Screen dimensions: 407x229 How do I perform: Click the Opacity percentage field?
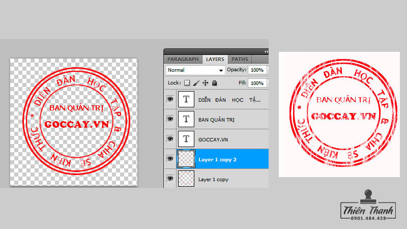tap(257, 70)
